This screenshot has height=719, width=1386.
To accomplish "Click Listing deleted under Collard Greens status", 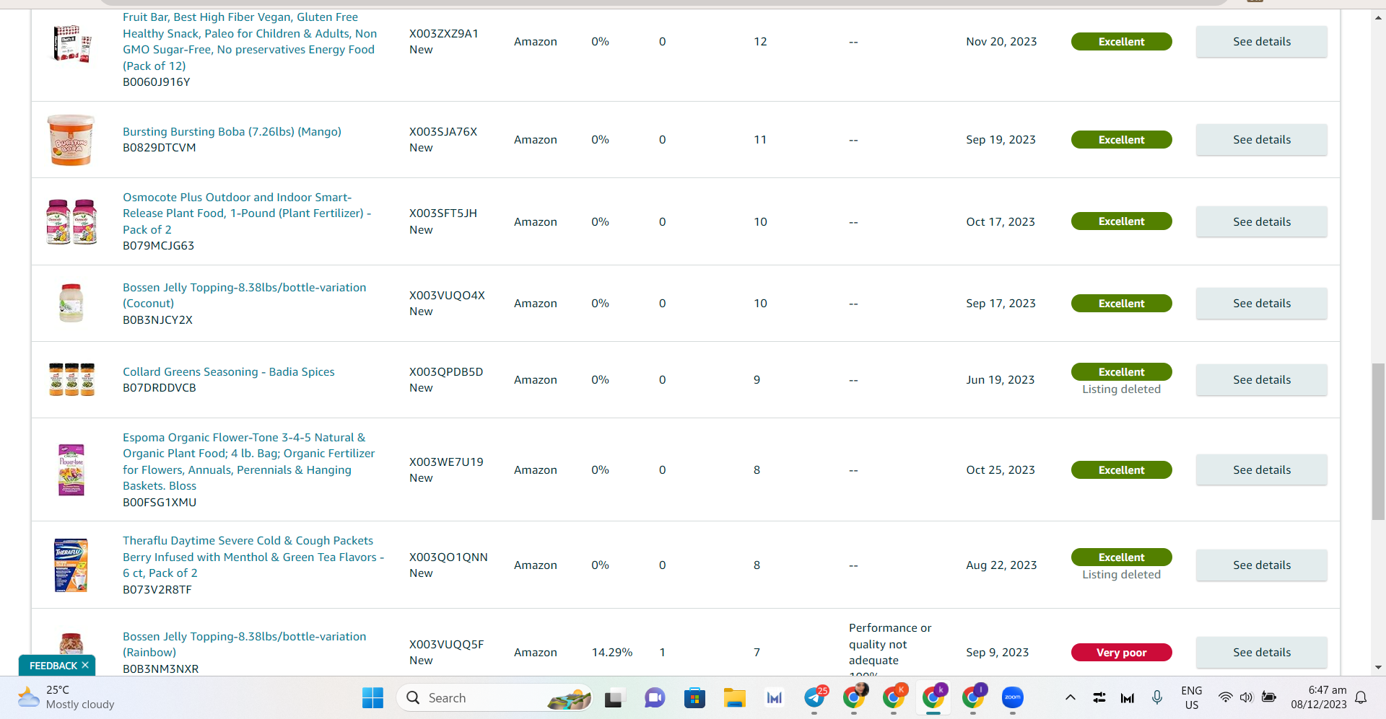I will (x=1121, y=389).
